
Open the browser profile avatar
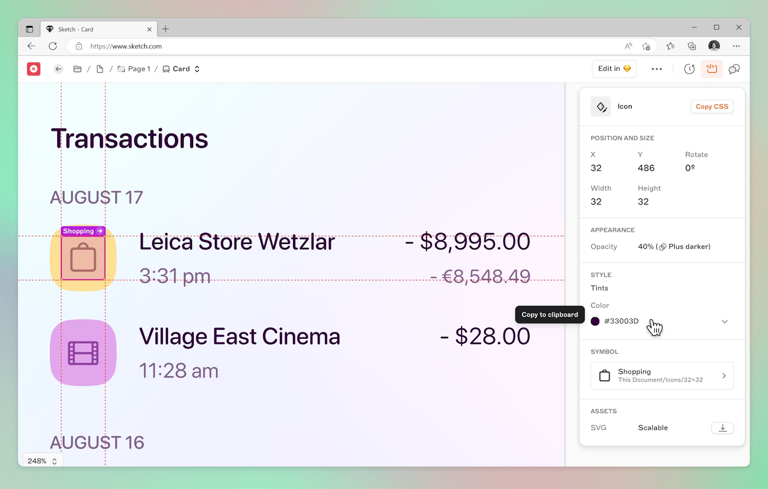click(714, 46)
